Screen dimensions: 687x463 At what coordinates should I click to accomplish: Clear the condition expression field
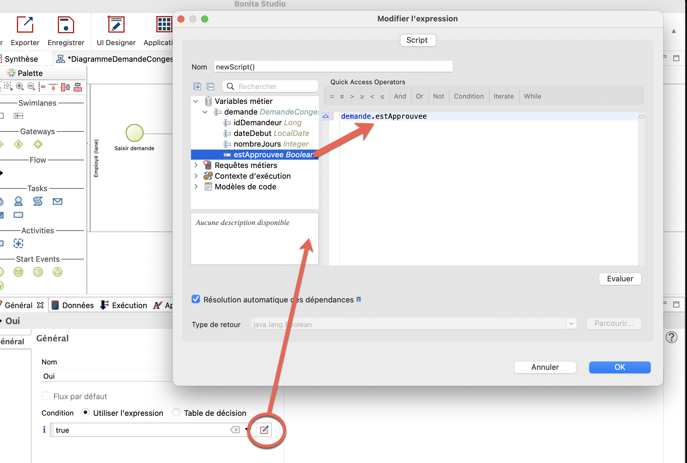click(235, 430)
